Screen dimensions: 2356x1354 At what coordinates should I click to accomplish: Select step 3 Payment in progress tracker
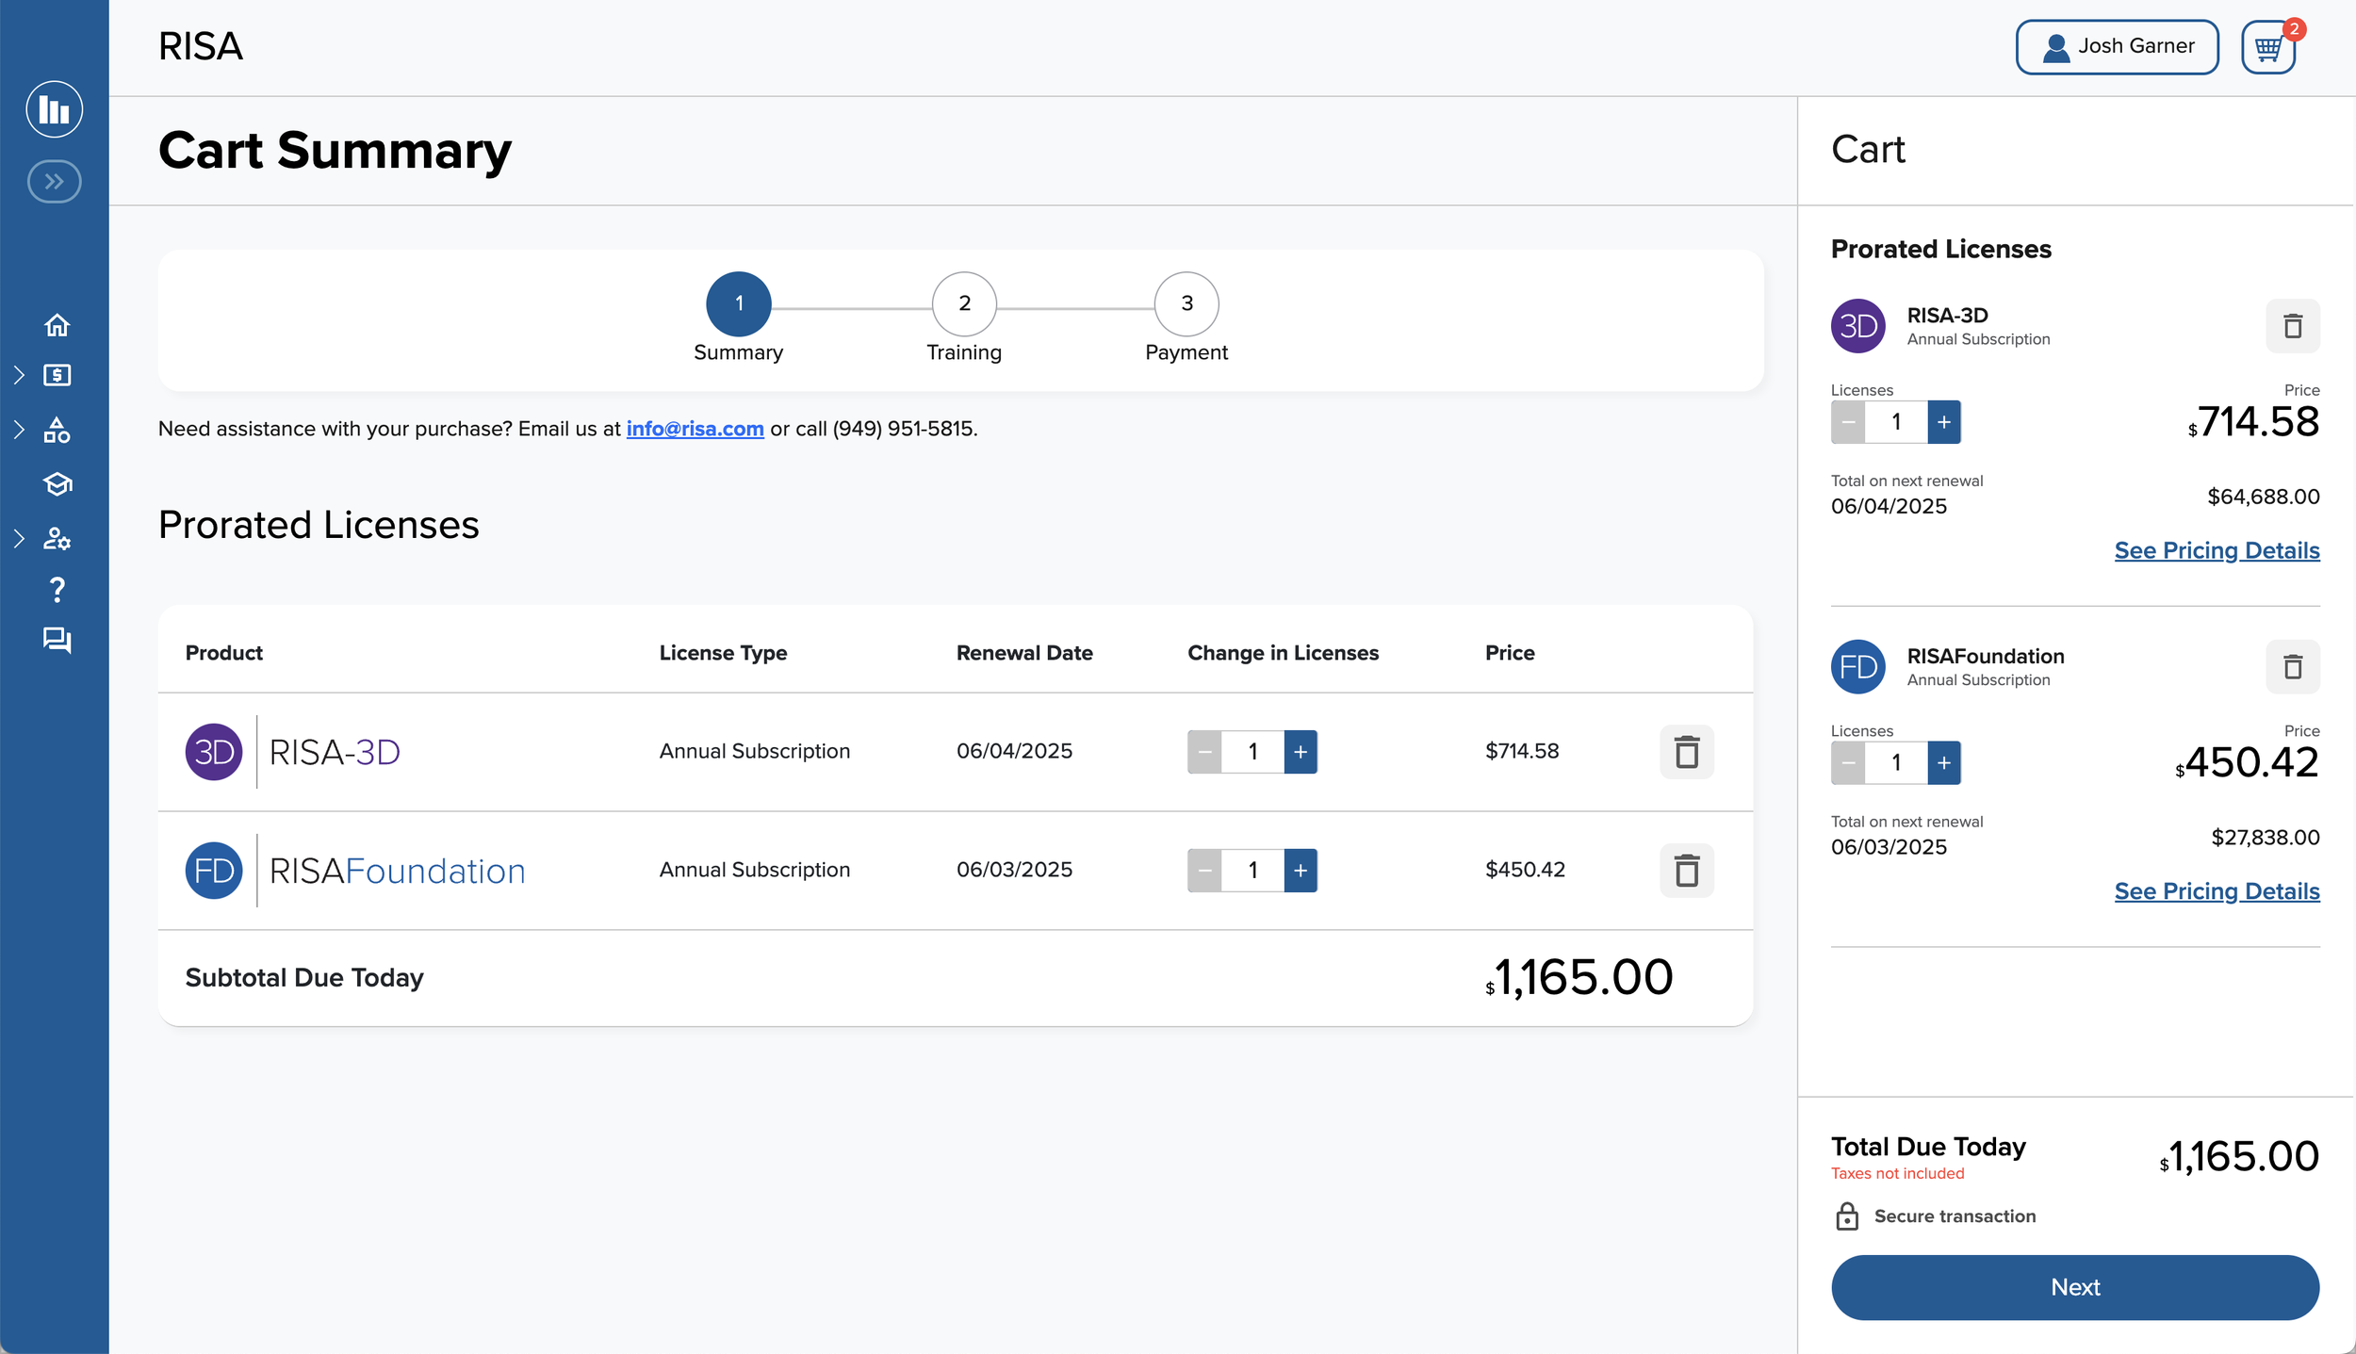[x=1186, y=304]
